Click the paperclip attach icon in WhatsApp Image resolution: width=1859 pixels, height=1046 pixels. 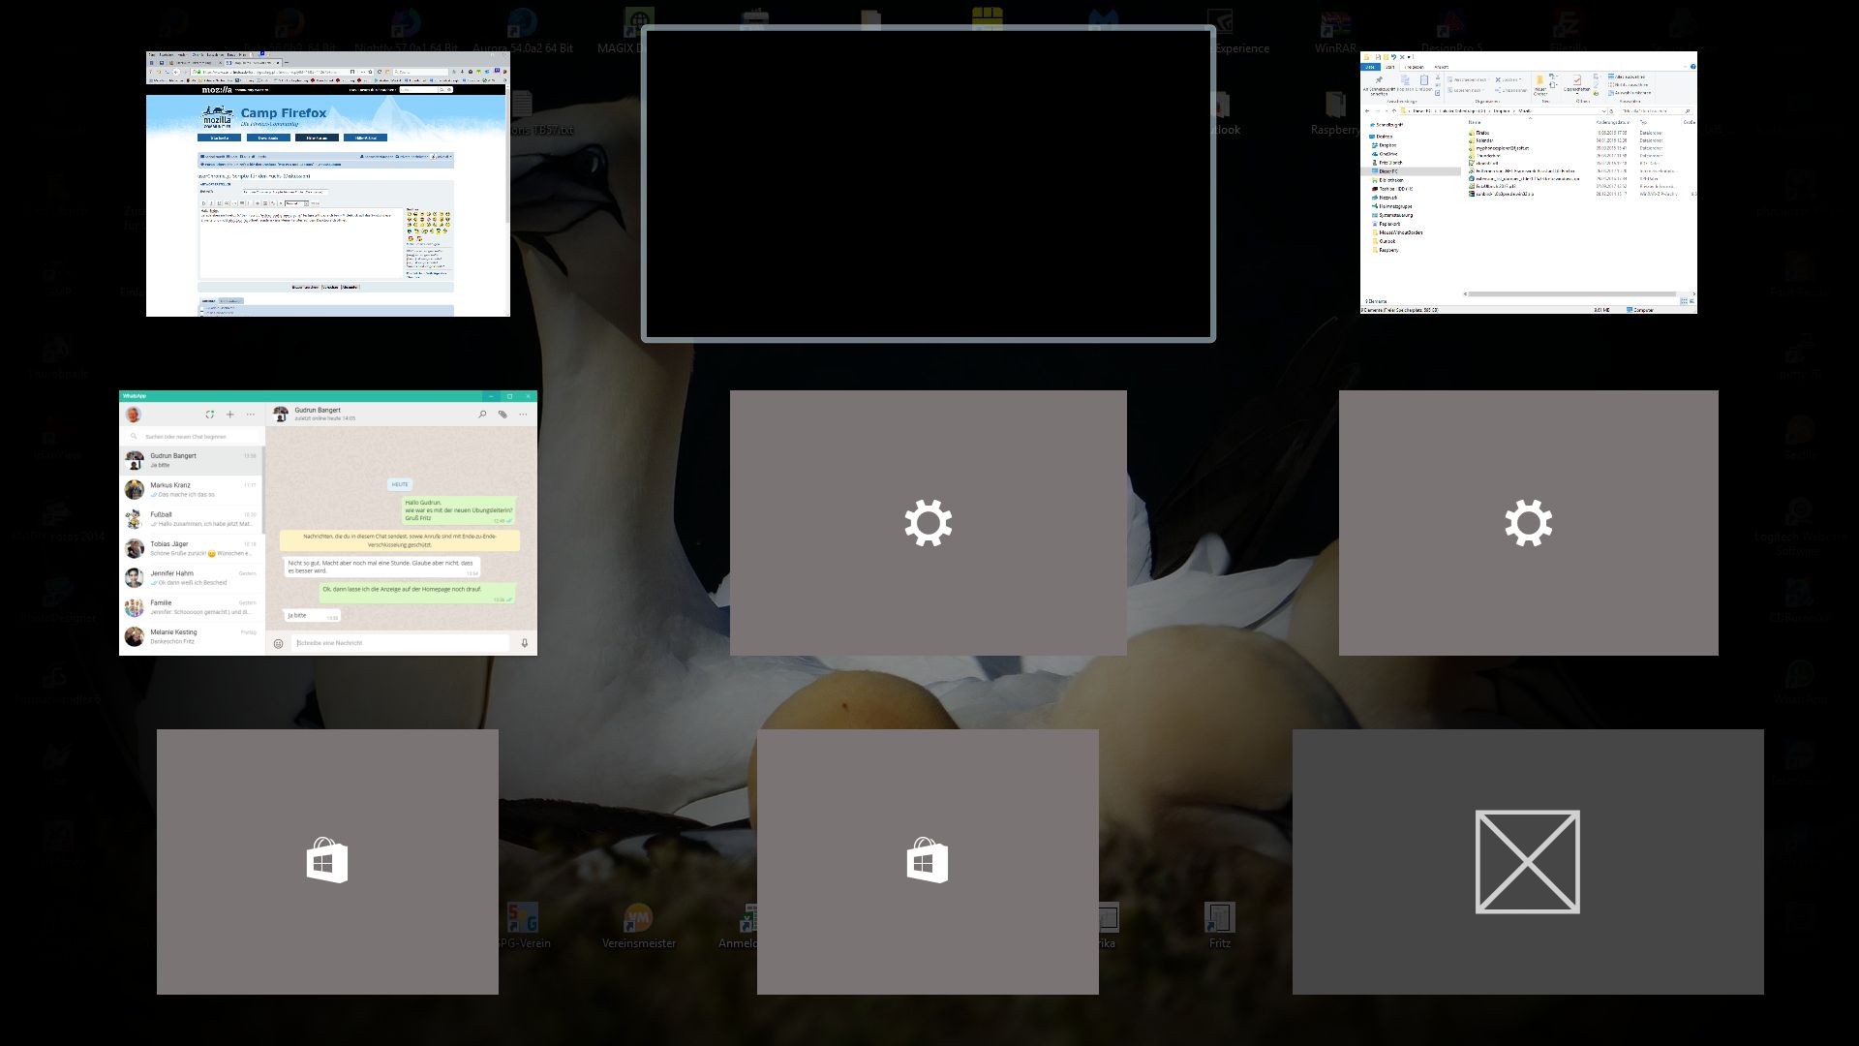coord(503,415)
